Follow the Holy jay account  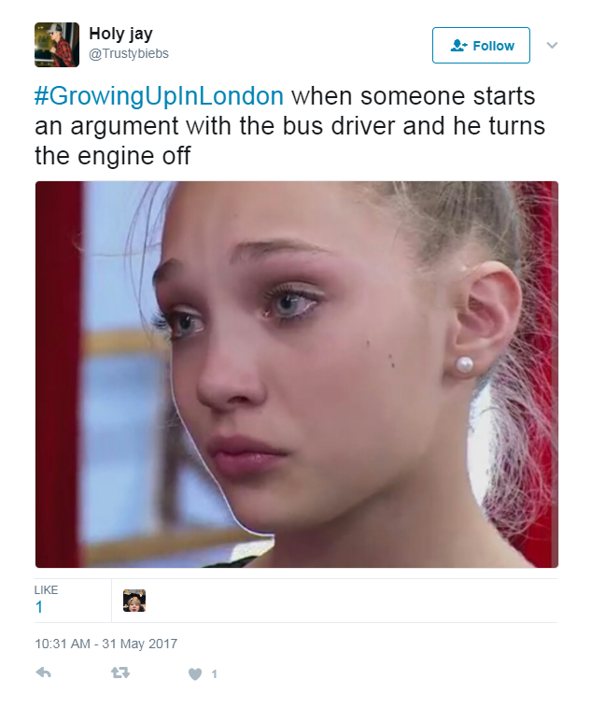481,45
